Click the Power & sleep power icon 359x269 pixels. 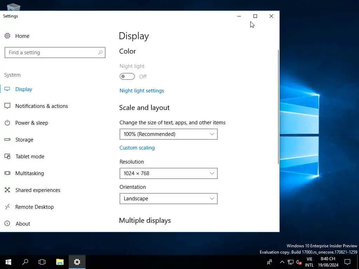tap(7, 123)
